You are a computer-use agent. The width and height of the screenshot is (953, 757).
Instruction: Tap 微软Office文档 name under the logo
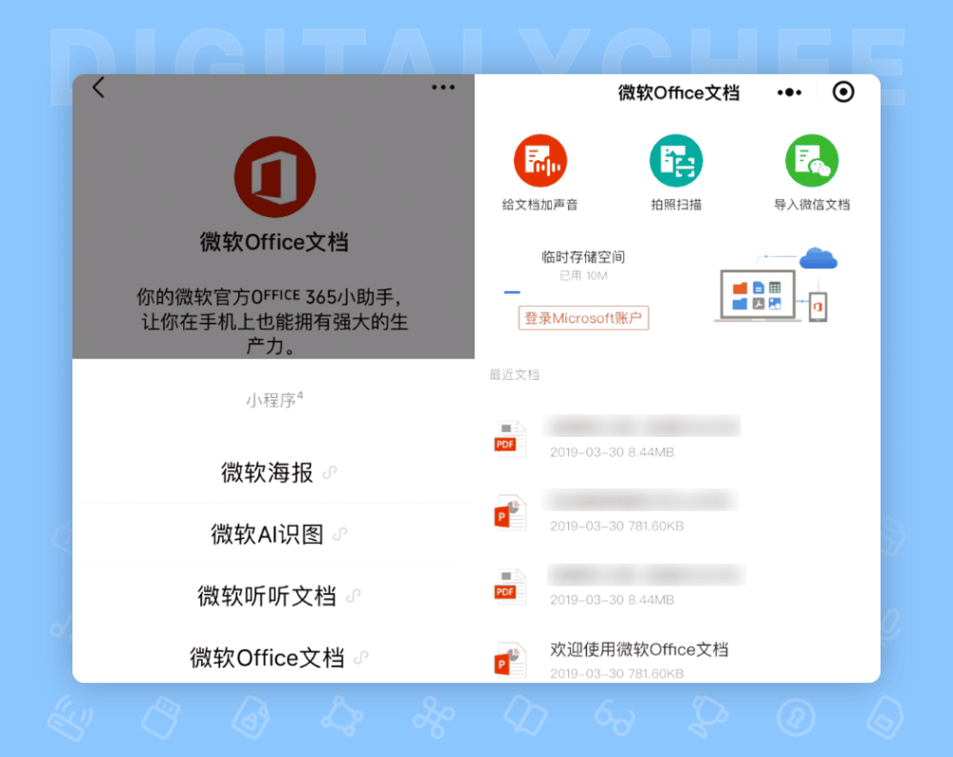pos(274,242)
